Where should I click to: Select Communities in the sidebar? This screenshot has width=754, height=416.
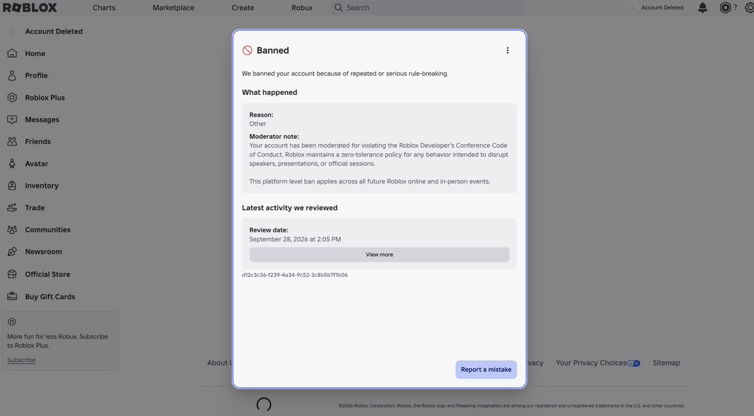coord(48,230)
